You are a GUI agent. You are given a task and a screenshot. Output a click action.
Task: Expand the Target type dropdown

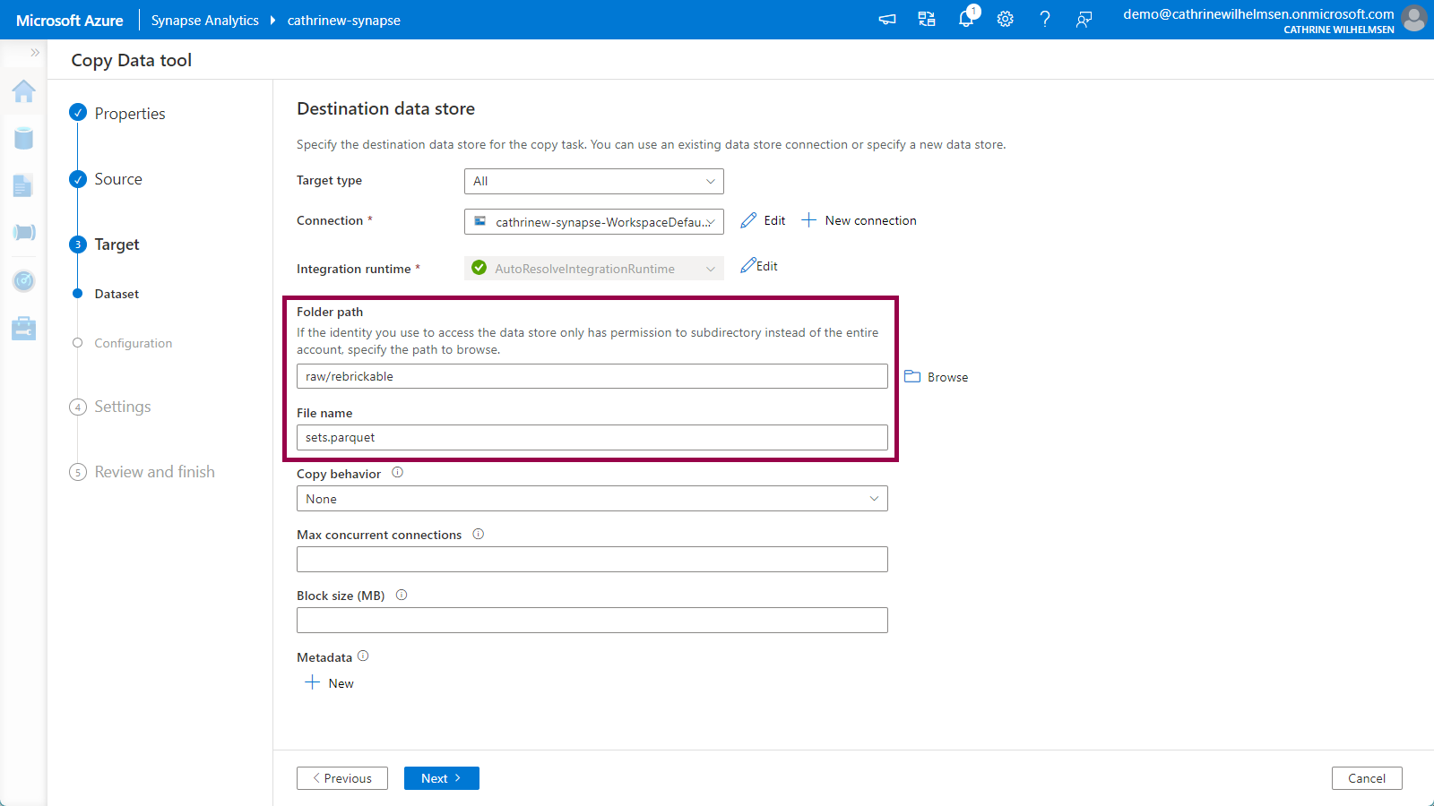pos(593,181)
